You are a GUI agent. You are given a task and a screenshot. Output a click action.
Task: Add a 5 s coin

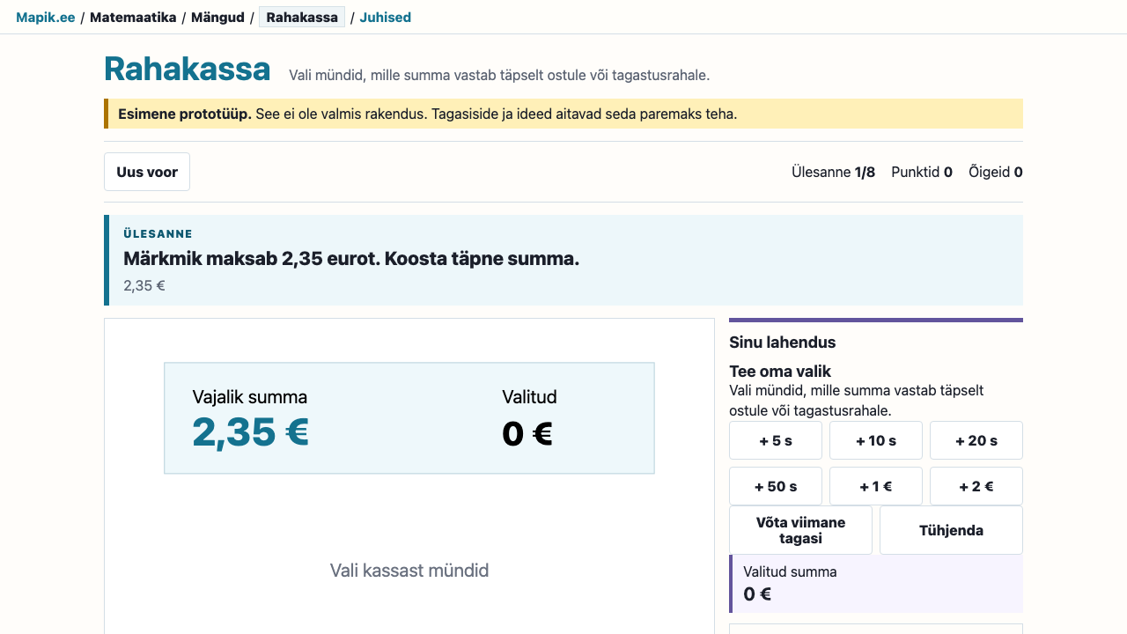[776, 440]
